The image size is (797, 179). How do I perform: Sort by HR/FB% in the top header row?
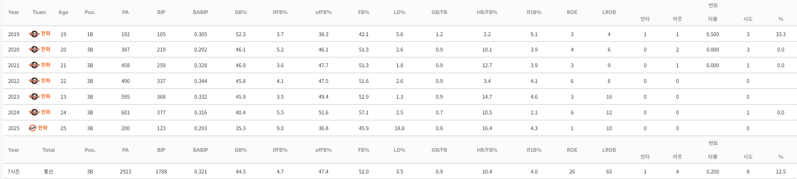coord(487,12)
